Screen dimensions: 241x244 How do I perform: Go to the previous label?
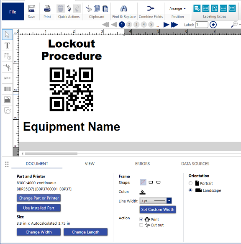coord(114,25)
